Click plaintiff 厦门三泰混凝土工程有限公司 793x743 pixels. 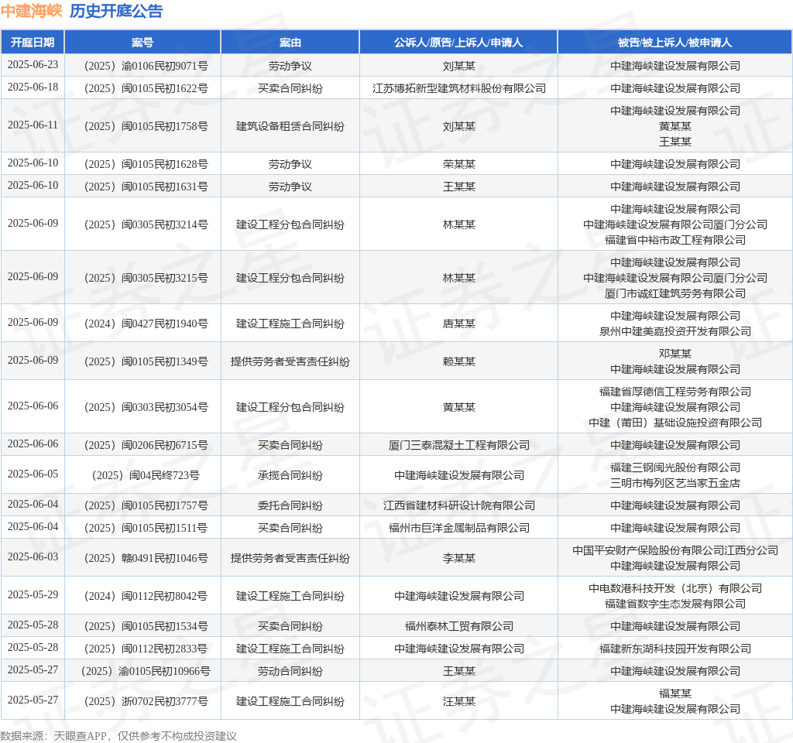pos(458,445)
